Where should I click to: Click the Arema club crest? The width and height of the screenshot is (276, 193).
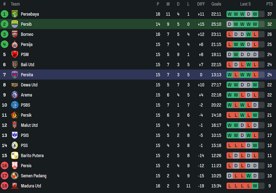pos(15,95)
